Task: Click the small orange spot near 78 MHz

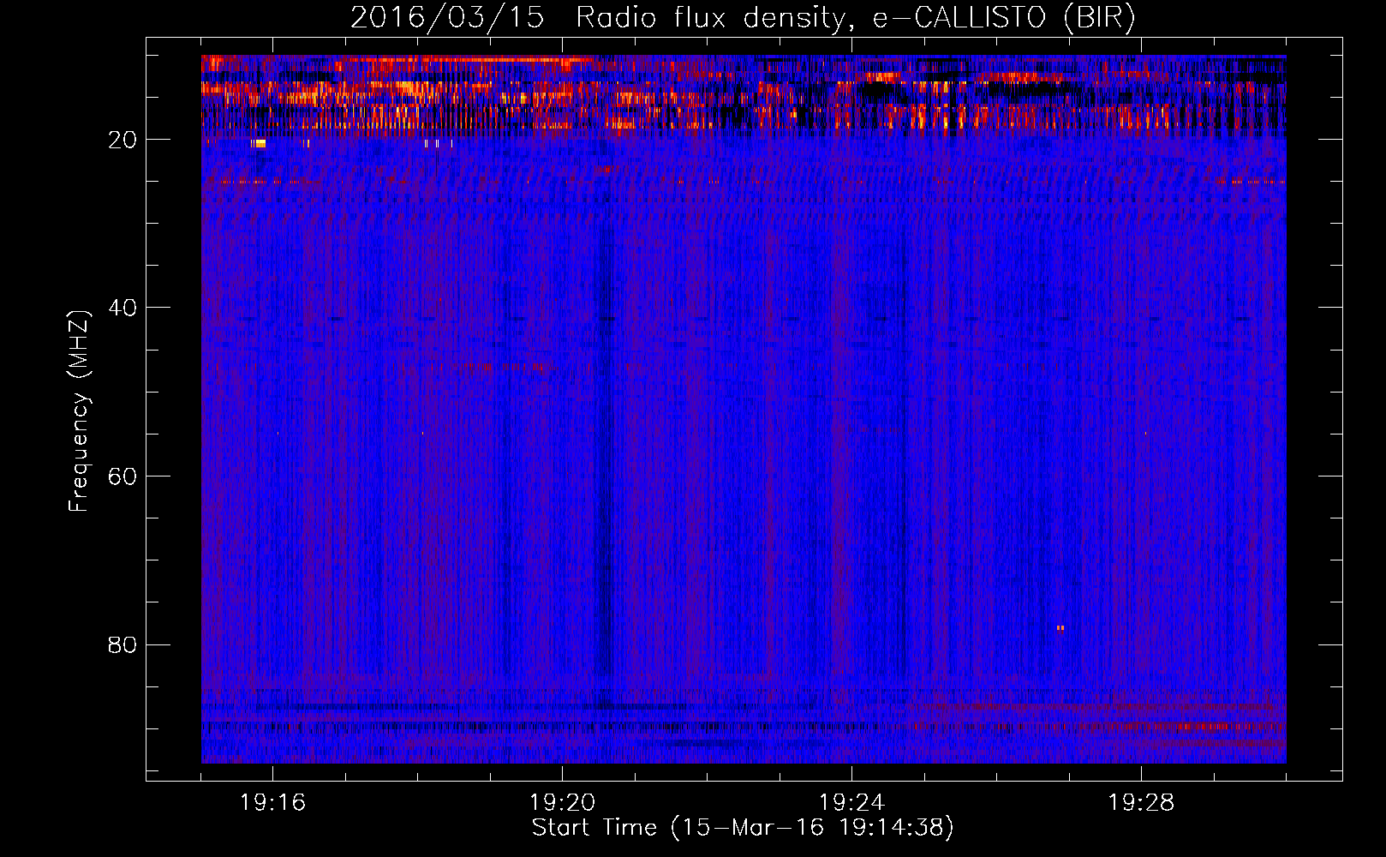Action: [x=1060, y=628]
